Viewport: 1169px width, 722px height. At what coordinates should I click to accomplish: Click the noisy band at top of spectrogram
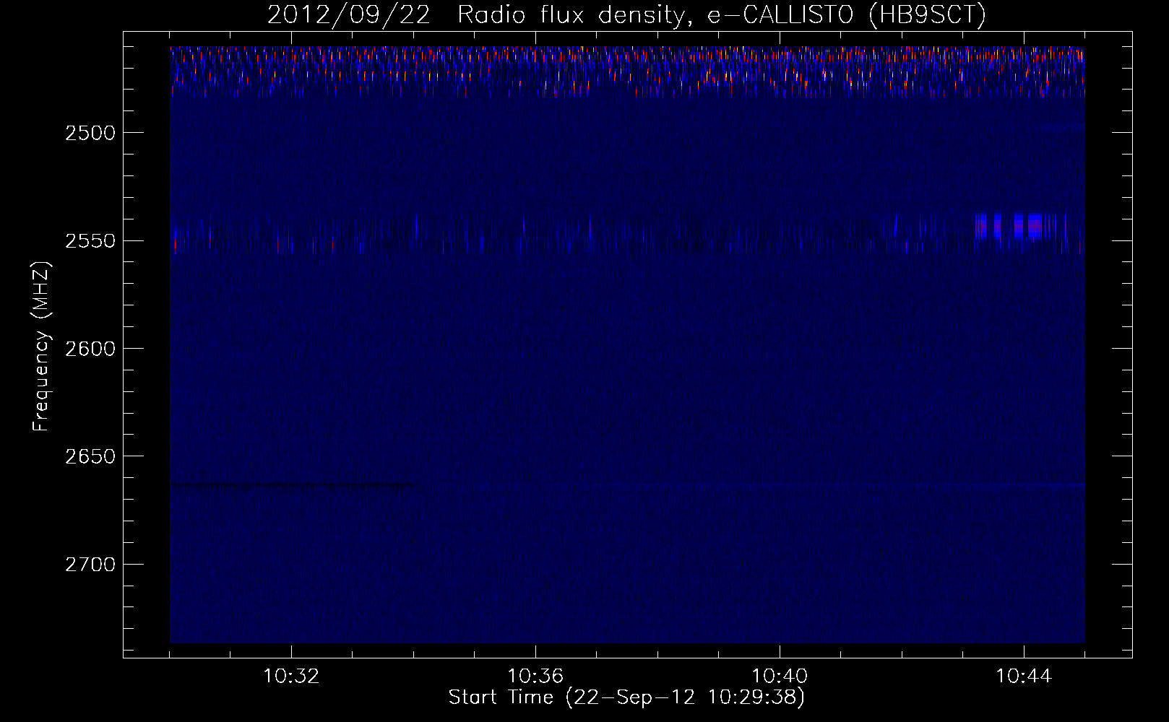(x=627, y=71)
